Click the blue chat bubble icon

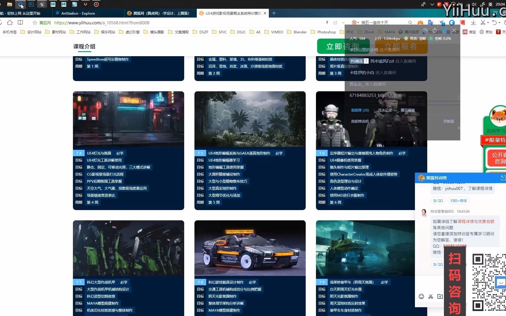[x=500, y=282]
